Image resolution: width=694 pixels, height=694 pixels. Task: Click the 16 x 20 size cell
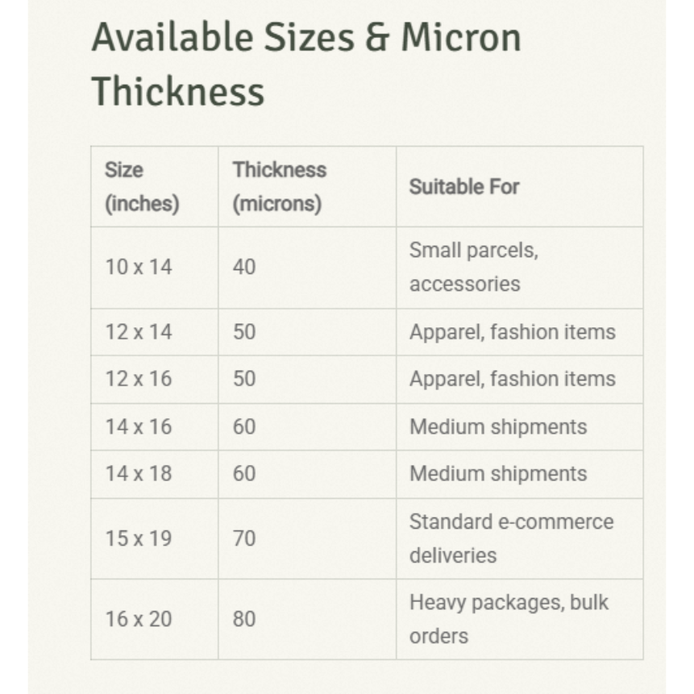tap(139, 619)
